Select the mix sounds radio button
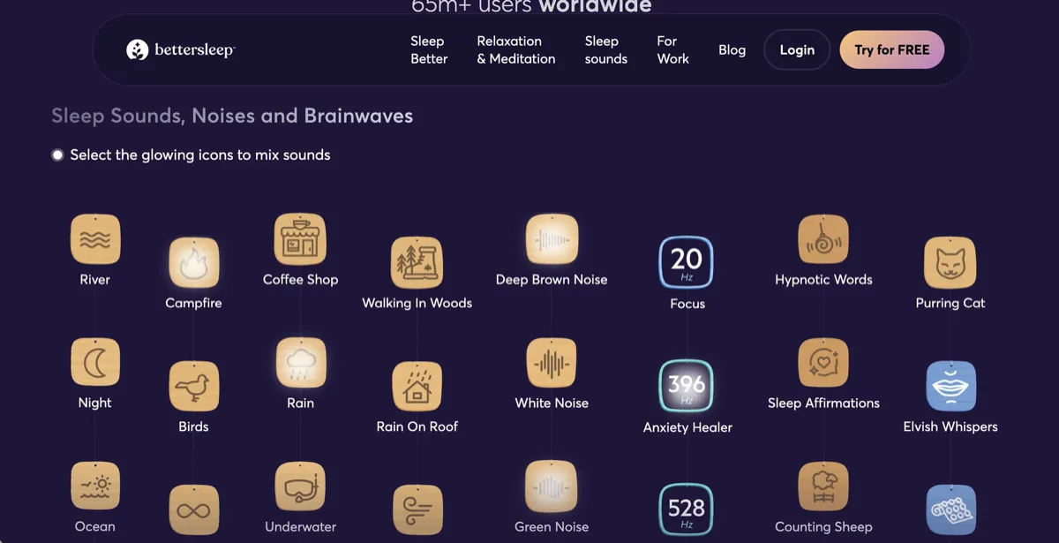 [x=57, y=155]
